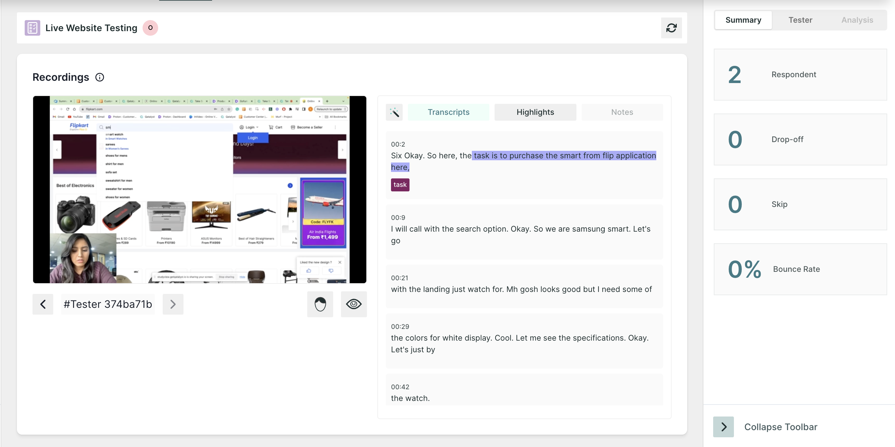This screenshot has height=447, width=895.
Task: Click the magic wand icon beside Transcripts
Action: coord(394,112)
